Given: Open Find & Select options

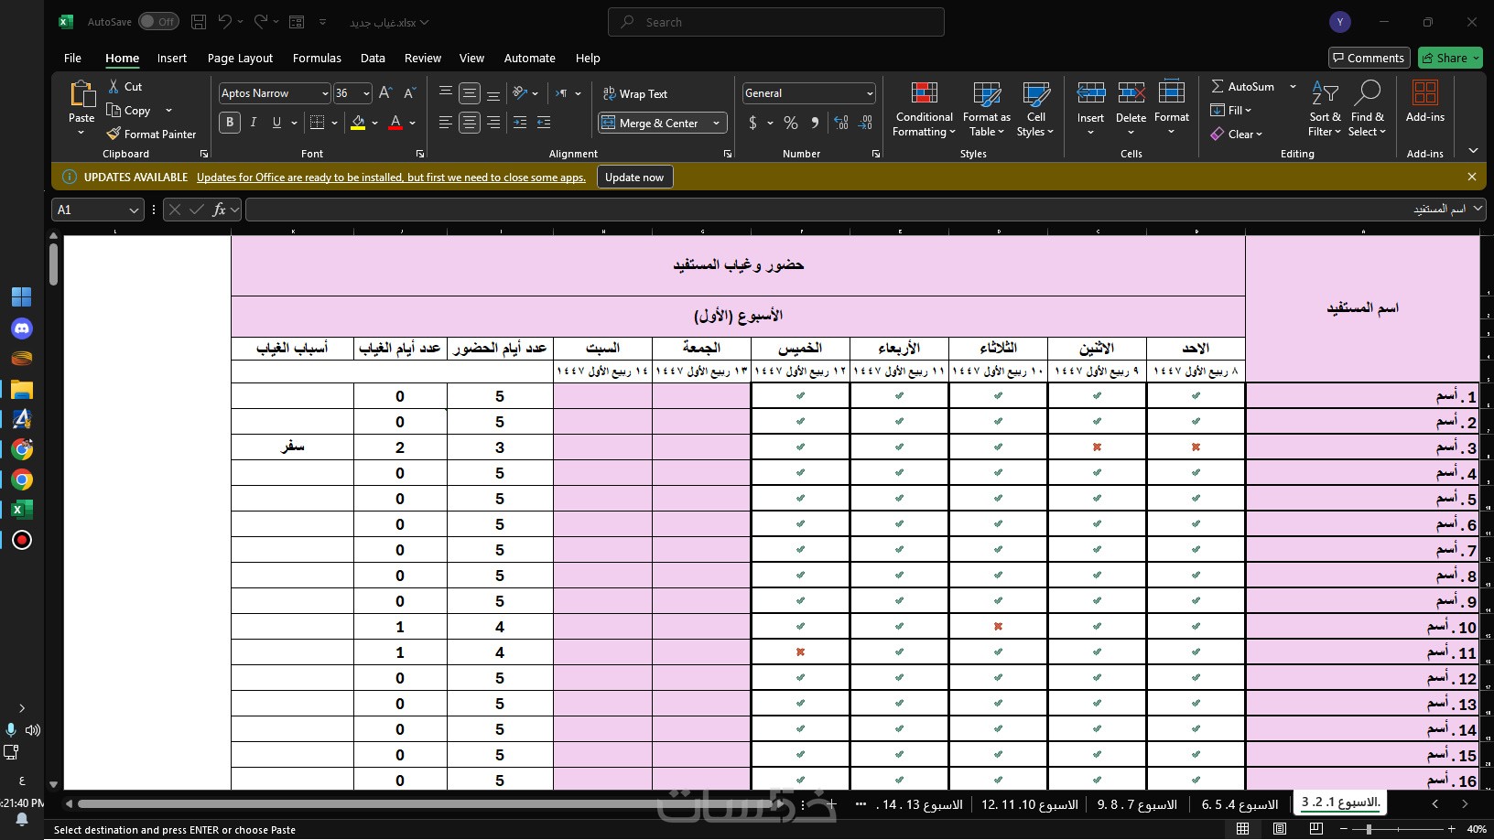Looking at the screenshot, I should pos(1368,109).
